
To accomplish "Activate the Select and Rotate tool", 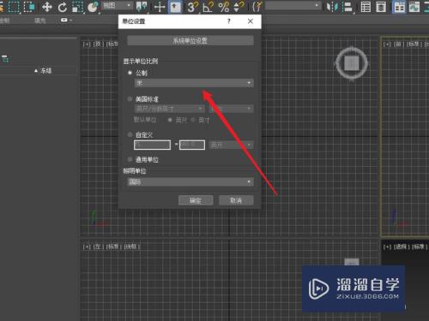I will (62, 7).
